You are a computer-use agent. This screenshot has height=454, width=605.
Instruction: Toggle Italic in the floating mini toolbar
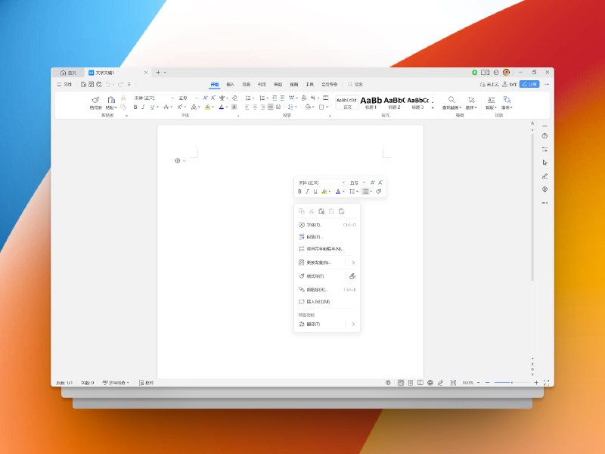tap(307, 191)
